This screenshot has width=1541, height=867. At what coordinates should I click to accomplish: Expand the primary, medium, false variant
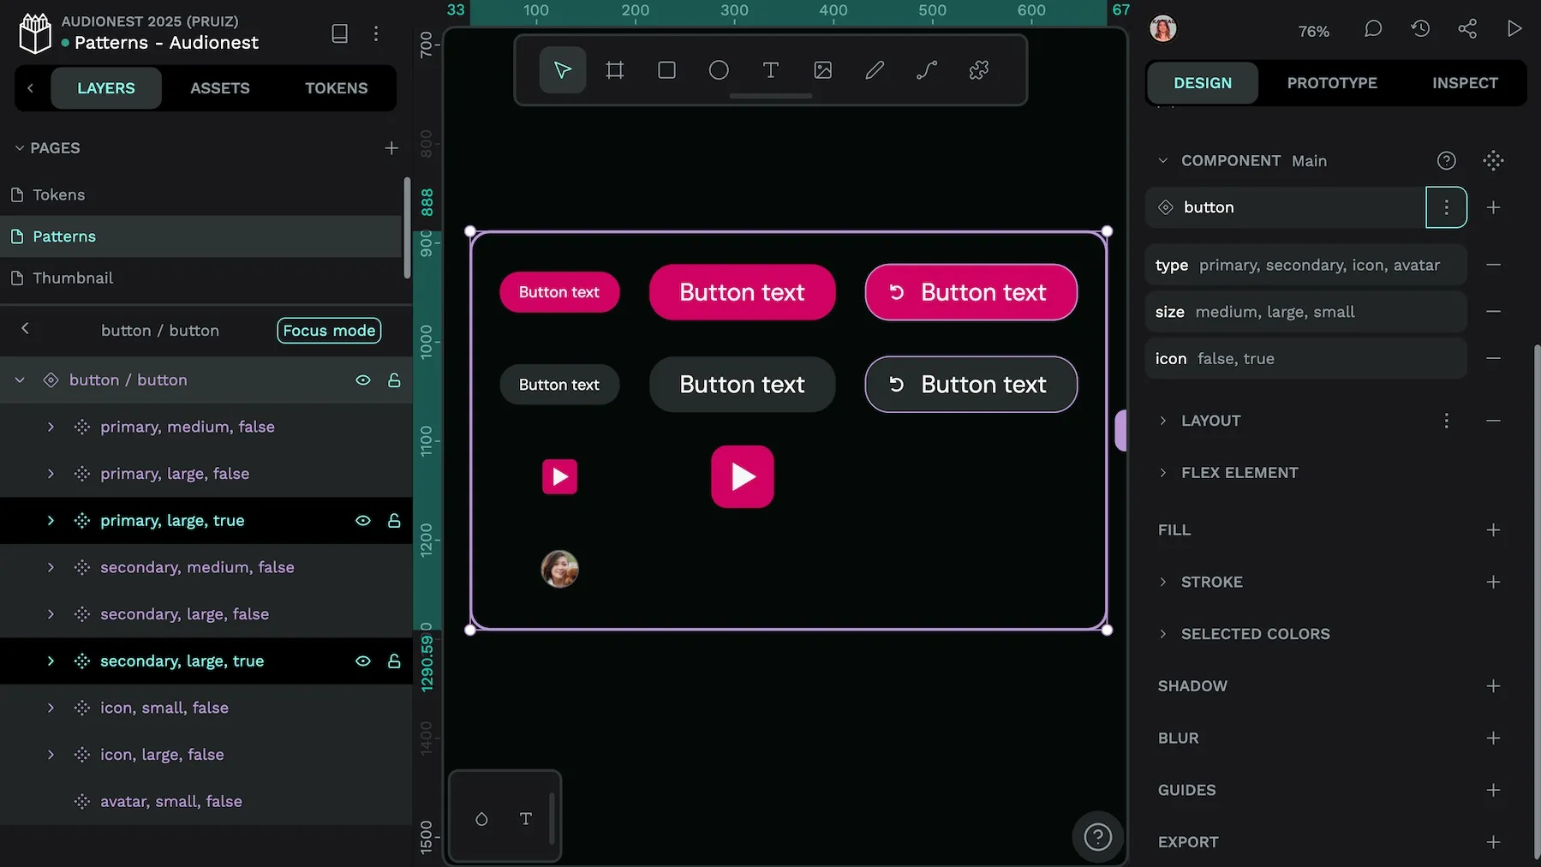coord(51,427)
